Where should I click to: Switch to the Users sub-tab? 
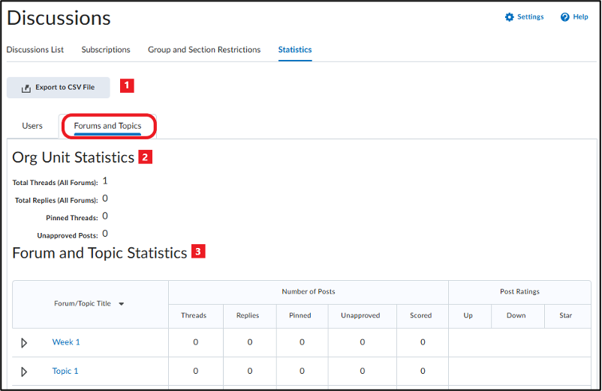pos(32,126)
